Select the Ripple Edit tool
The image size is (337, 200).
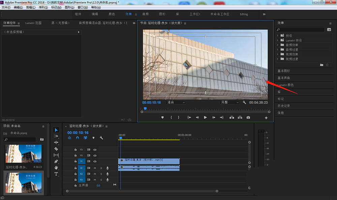coord(56,142)
